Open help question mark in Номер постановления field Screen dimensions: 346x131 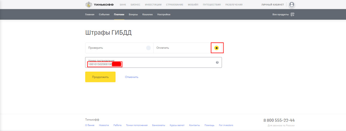coord(217,62)
